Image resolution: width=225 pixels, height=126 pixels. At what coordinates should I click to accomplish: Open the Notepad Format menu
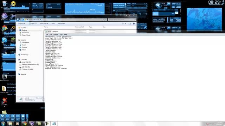(x=56, y=35)
